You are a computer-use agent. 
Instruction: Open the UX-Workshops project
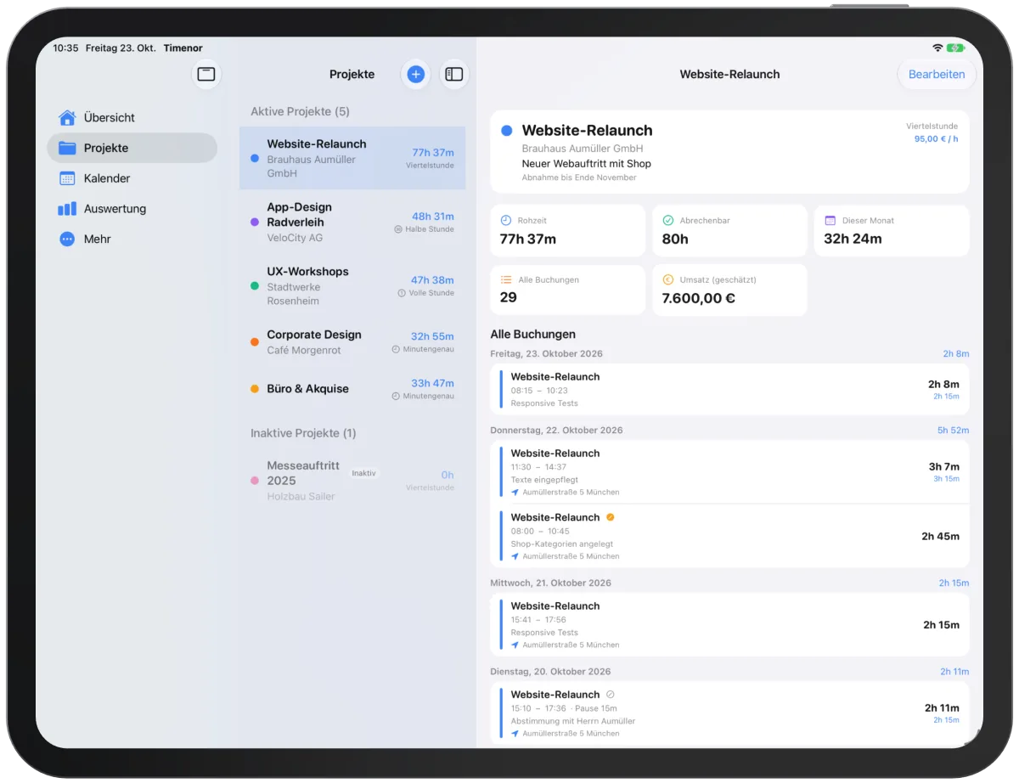coord(352,286)
